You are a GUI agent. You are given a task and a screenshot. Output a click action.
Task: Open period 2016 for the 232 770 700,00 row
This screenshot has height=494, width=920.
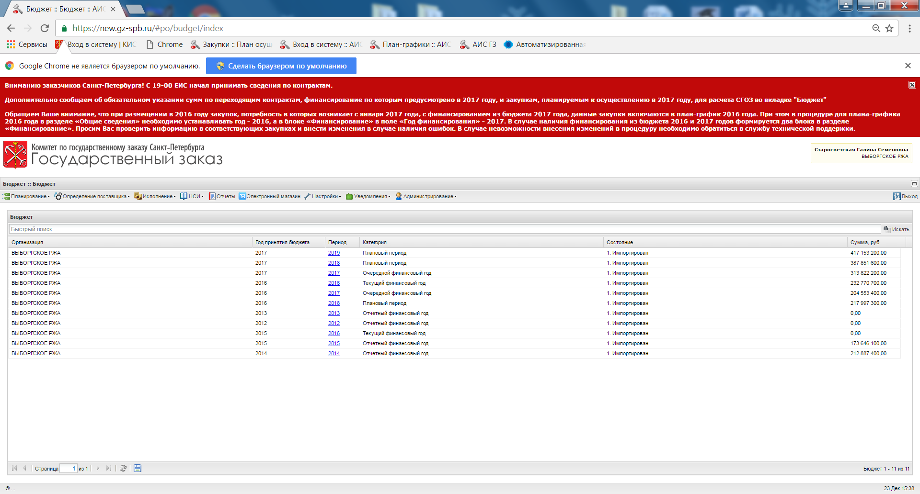tap(334, 283)
